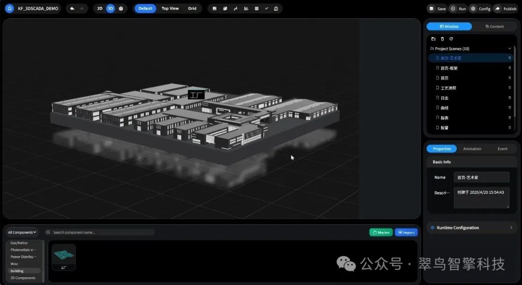Image resolution: width=522 pixels, height=285 pixels.
Task: Select the Mine component category
Action: click(14, 264)
